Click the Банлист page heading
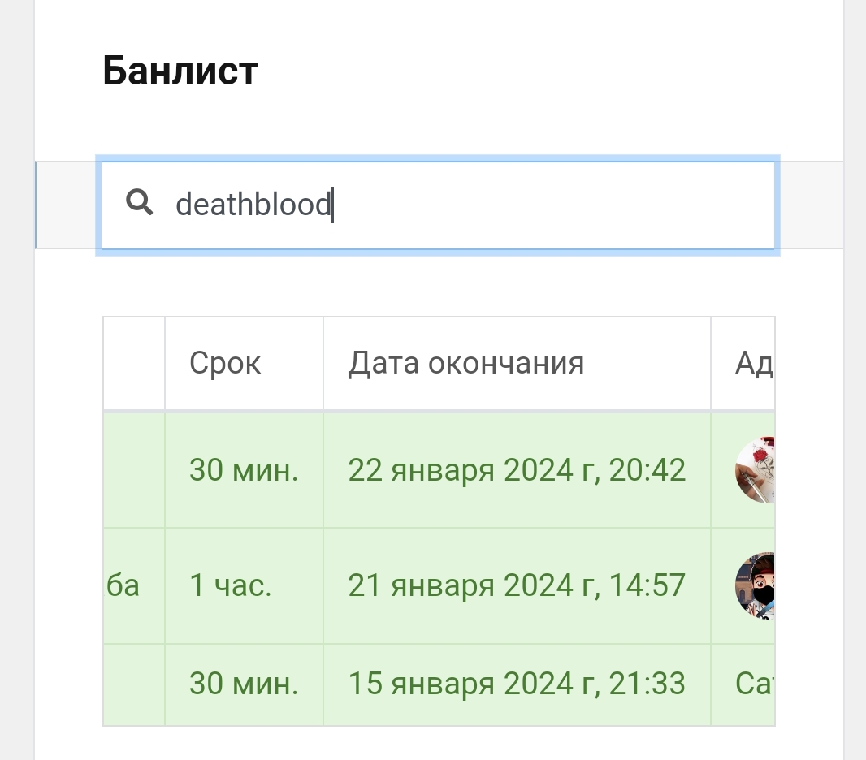Viewport: 866px width, 760px height. click(180, 71)
